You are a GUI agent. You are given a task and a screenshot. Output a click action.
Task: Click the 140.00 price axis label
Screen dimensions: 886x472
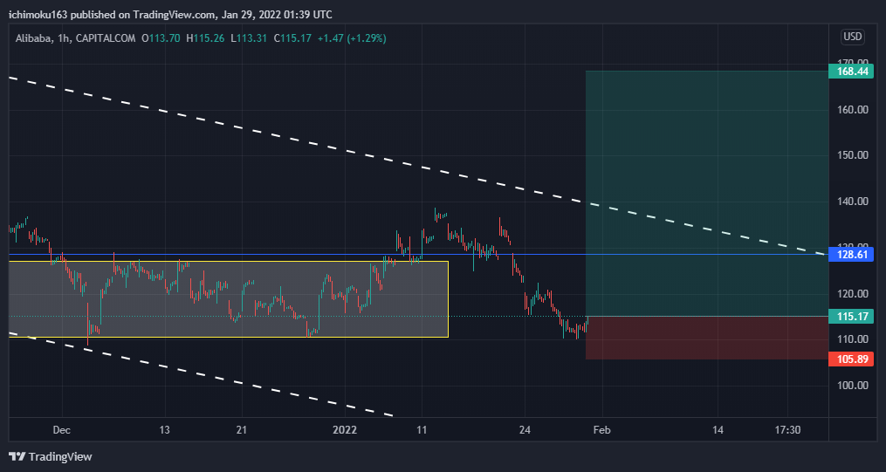[x=853, y=202]
